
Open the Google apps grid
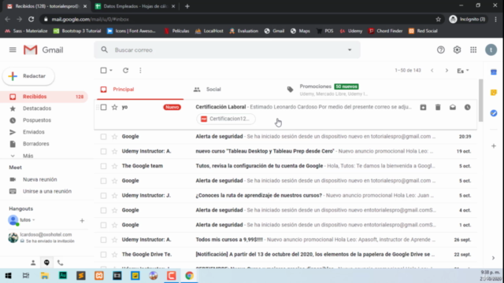pos(473,50)
